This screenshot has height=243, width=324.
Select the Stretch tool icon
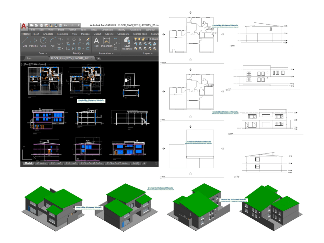coord(68,49)
